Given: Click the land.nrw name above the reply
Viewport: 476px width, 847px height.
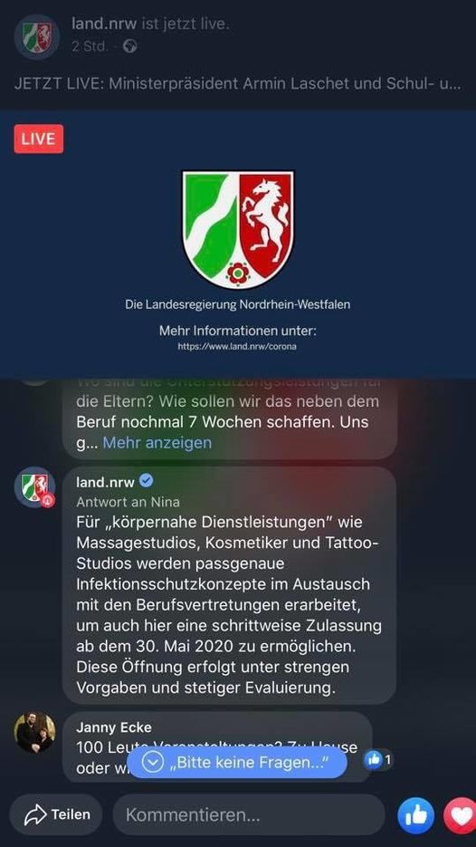Looking at the screenshot, I should click(x=105, y=480).
